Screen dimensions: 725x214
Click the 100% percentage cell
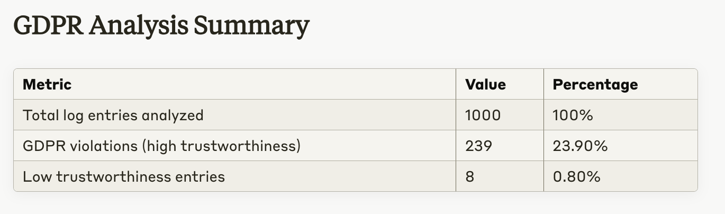tap(573, 115)
